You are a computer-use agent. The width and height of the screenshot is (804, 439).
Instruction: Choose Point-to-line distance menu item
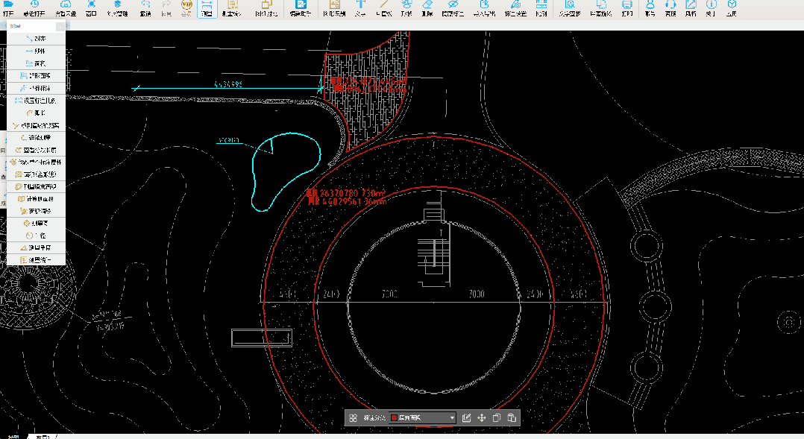(36, 125)
